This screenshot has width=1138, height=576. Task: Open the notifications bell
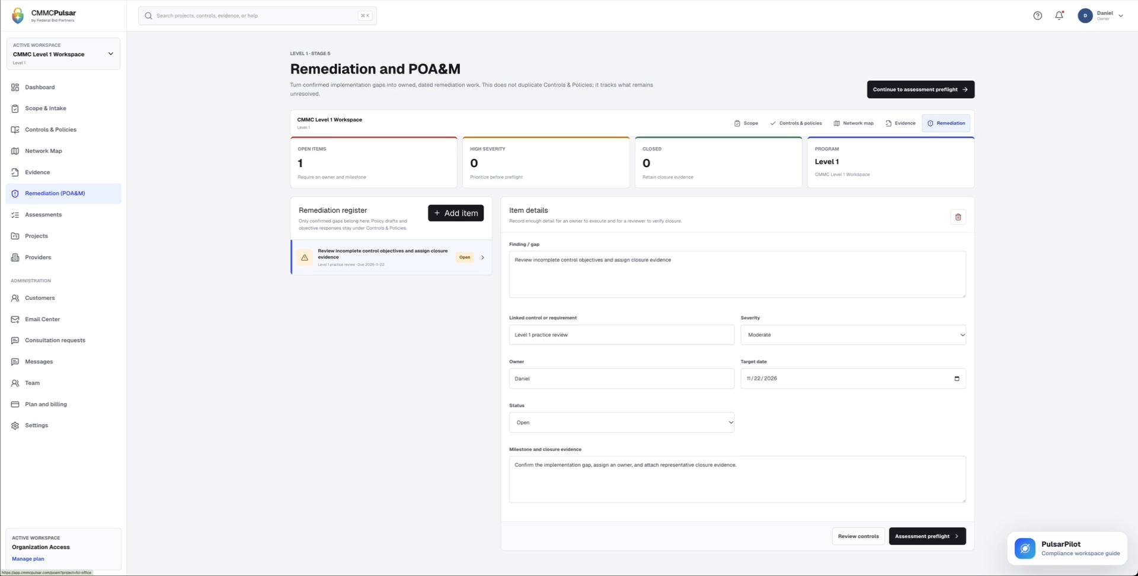(1059, 16)
